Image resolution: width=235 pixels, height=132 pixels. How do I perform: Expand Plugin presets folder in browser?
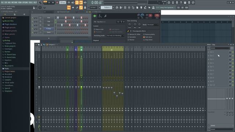click(10, 27)
